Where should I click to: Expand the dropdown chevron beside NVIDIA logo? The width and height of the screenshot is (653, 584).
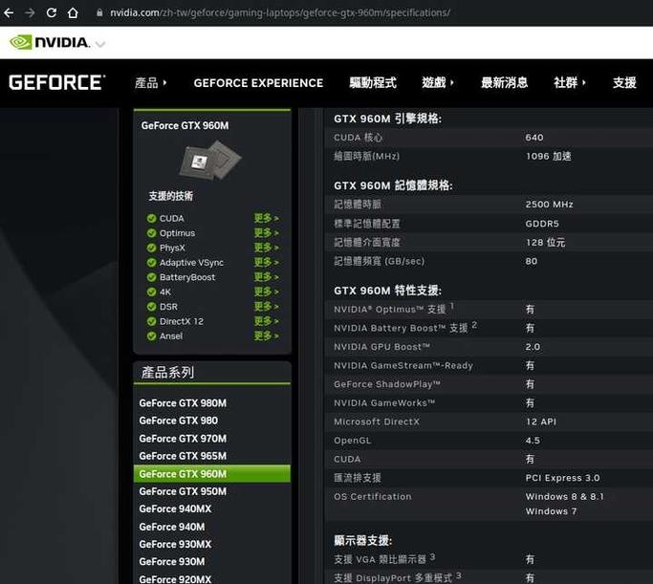click(x=100, y=43)
